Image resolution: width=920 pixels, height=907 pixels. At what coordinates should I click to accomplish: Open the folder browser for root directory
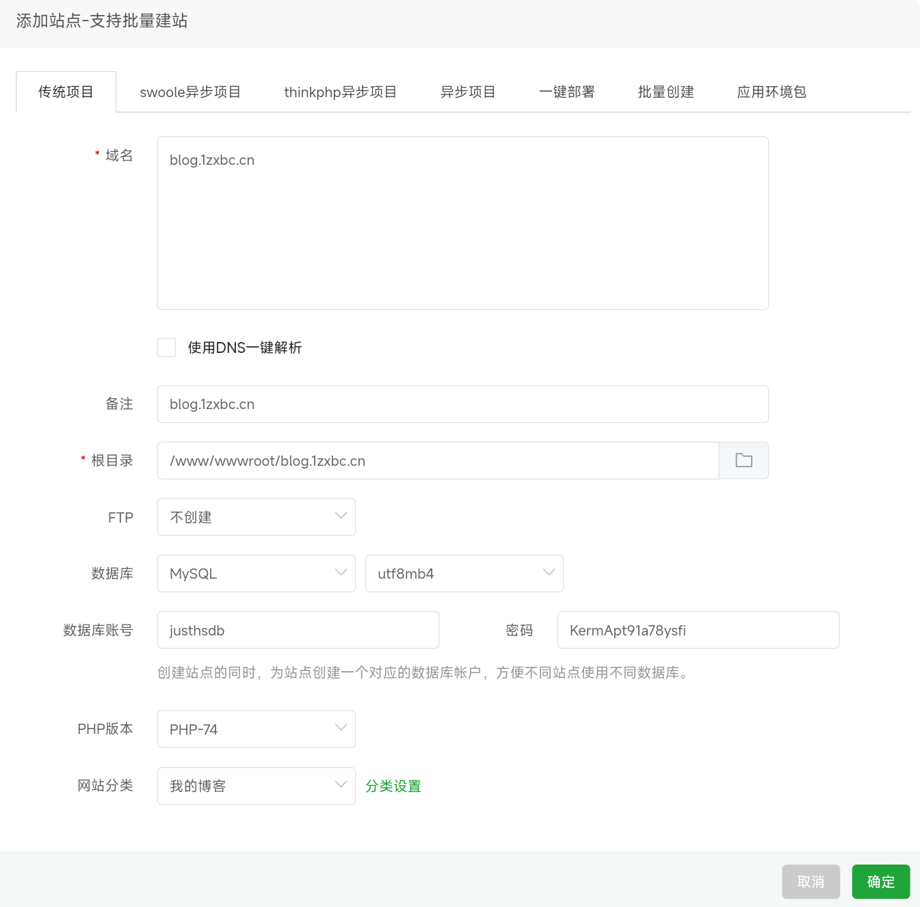click(x=744, y=460)
